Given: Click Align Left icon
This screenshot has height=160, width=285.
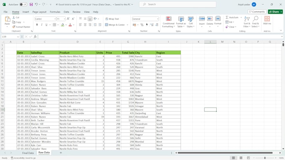Looking at the screenshot, I should [80, 25].
